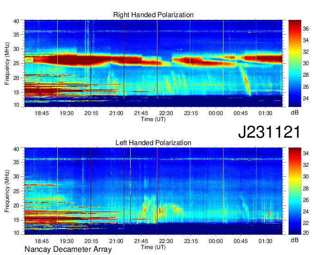Click the 40 MHz tick on the right-handed plot
The image size is (314, 255).
click(x=16, y=21)
